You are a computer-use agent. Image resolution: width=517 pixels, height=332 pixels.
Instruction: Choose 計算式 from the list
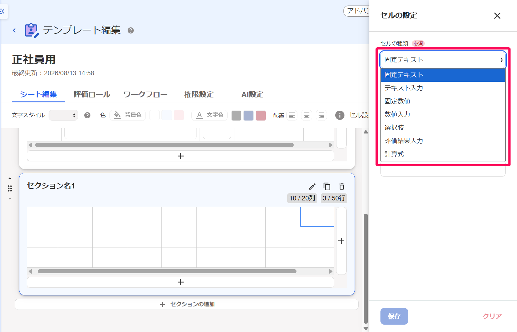point(443,154)
